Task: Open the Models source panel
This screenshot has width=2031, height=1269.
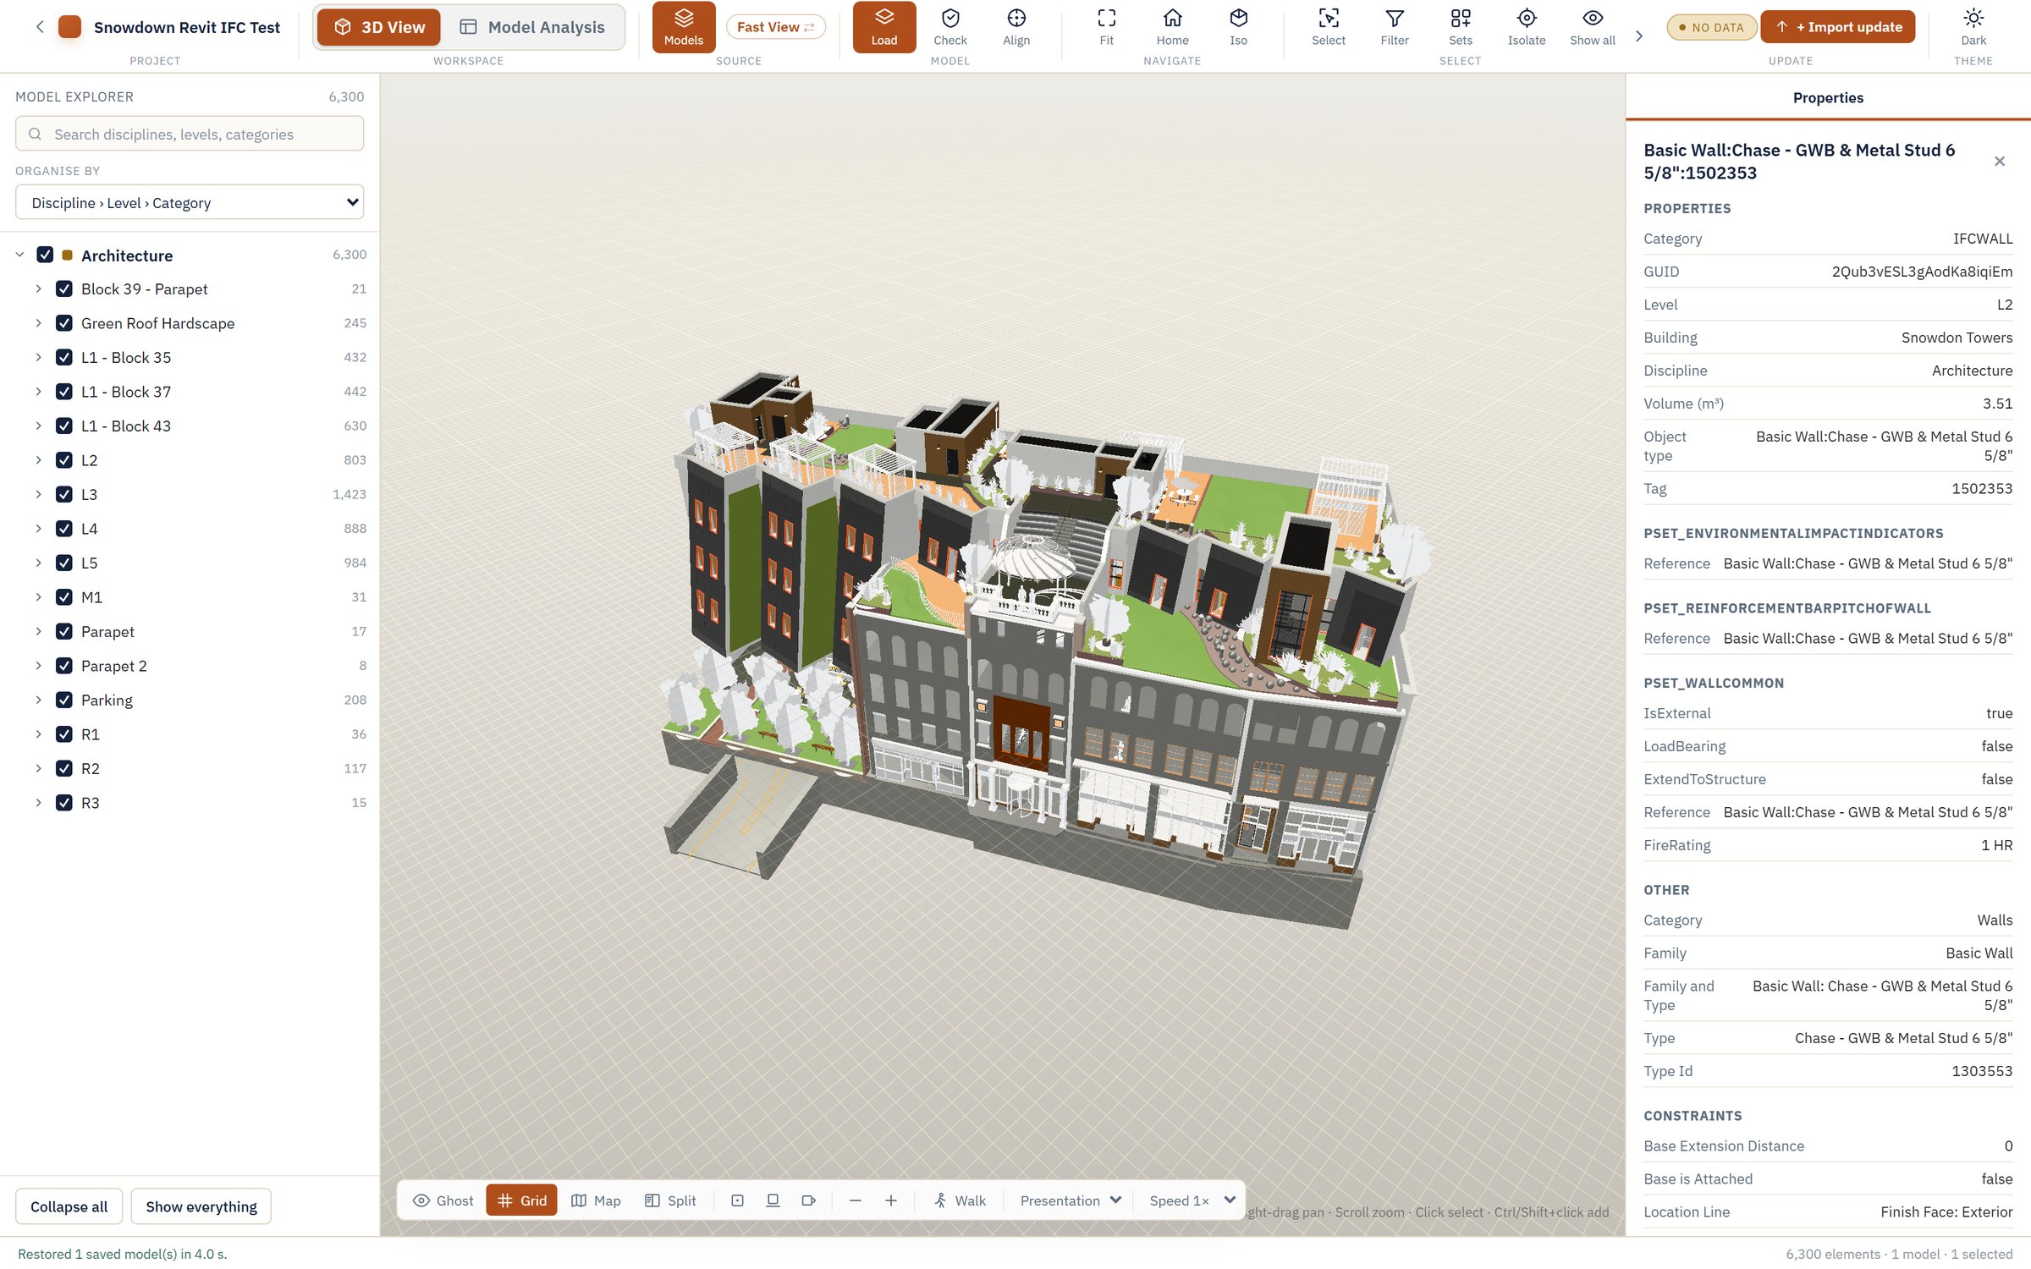Action: [x=683, y=27]
